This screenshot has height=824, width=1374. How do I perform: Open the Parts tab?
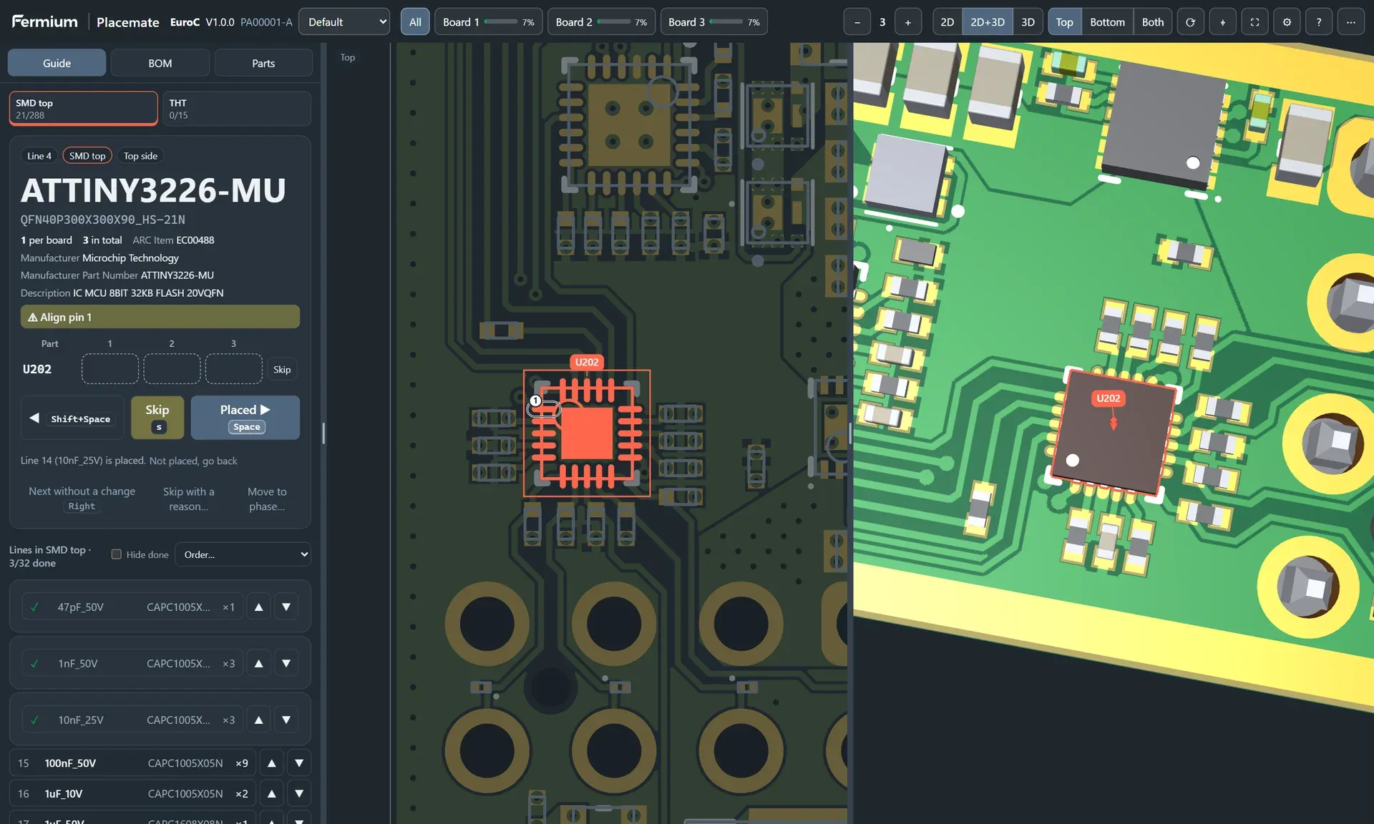click(x=263, y=63)
